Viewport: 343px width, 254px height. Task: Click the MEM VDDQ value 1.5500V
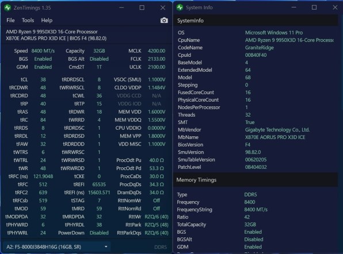click(157, 120)
